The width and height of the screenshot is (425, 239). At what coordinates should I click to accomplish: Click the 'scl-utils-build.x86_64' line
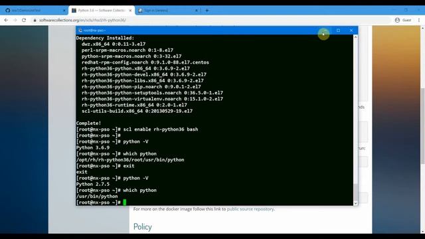pos(137,111)
